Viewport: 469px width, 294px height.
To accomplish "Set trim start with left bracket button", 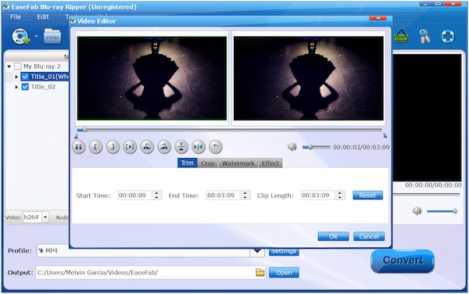I will click(x=95, y=147).
